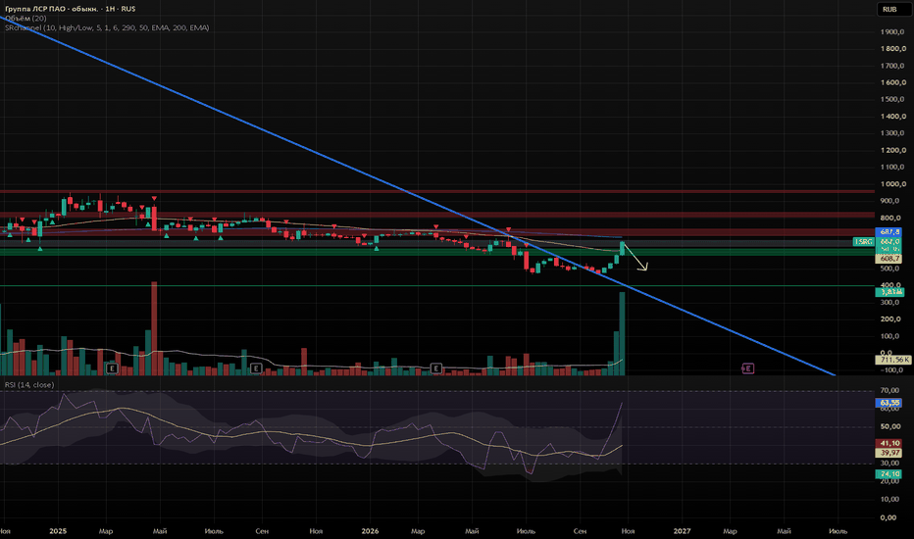Viewport: 914px width, 539px height.
Task: Select the SRchannel indicator legend
Action: coord(107,27)
